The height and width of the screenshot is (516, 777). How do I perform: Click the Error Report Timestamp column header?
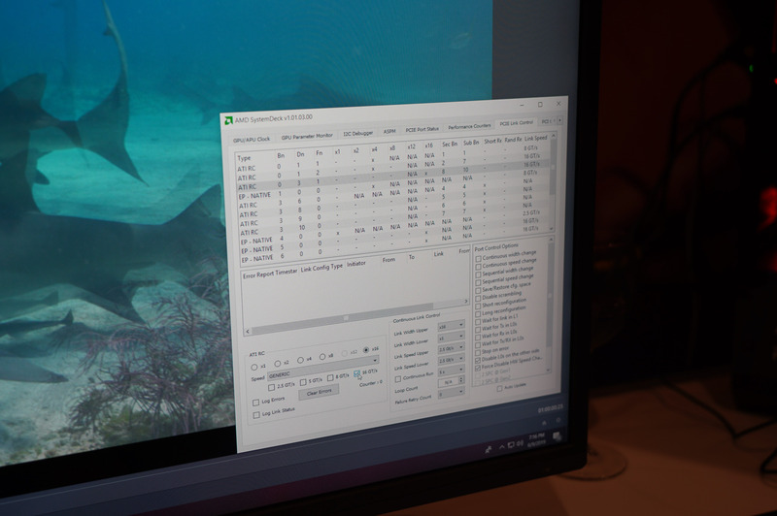click(x=270, y=274)
